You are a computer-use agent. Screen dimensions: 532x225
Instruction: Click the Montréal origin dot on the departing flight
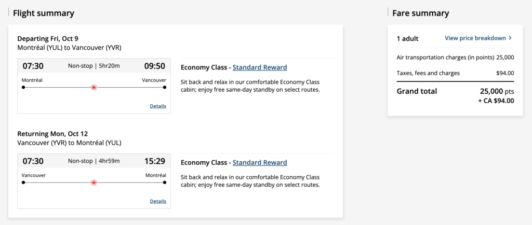(23, 87)
